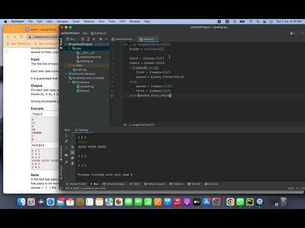Click the print icon in Run panel

pos(72,158)
